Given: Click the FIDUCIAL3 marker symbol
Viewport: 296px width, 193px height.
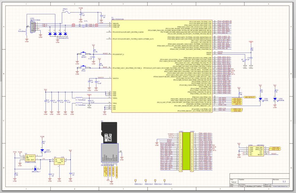Looking at the screenshot, I should pos(155,181).
